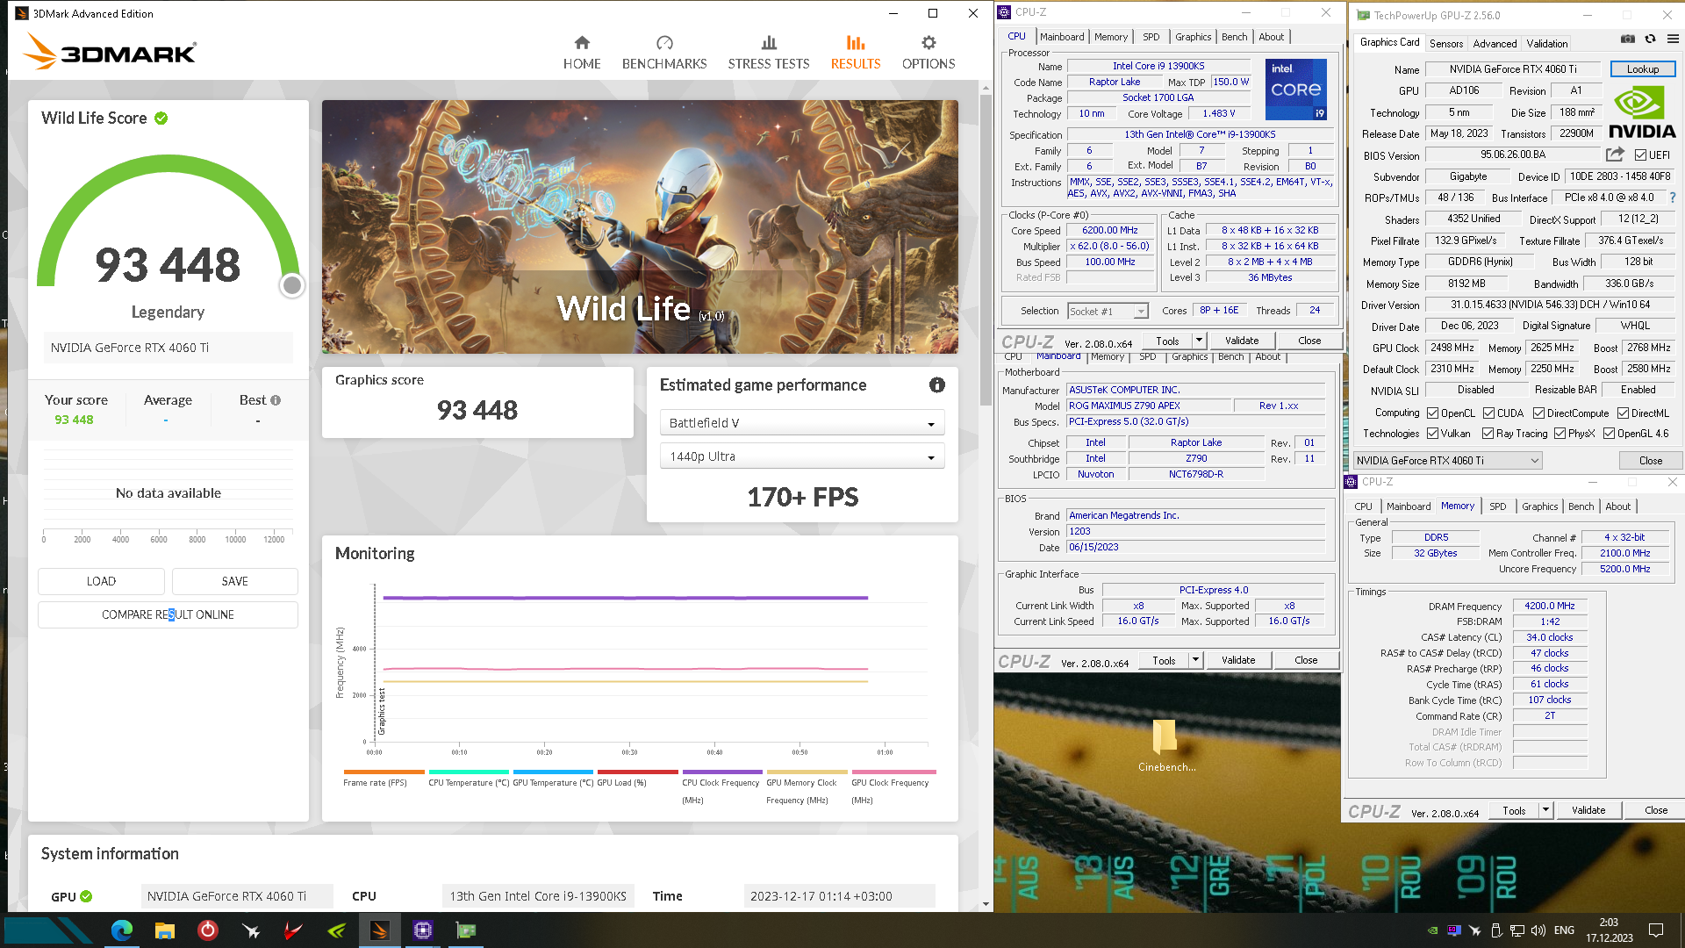Toggle the PhysX checkbox
The height and width of the screenshot is (948, 1685).
point(1560,434)
